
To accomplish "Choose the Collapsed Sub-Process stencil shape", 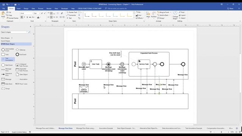I will 22,65.
